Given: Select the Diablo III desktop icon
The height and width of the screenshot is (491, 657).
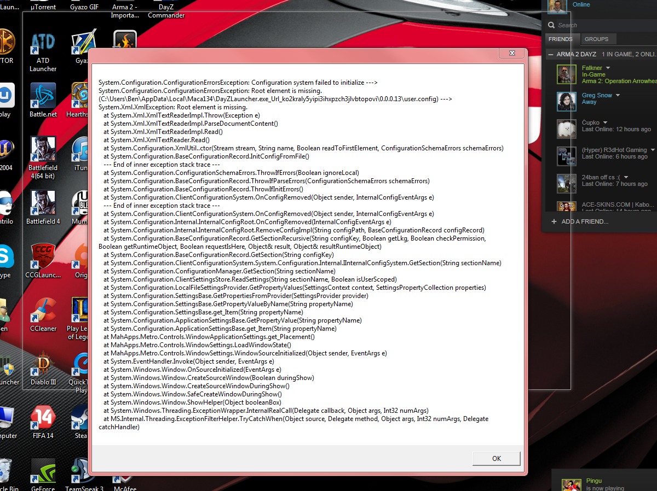Looking at the screenshot, I should click(x=43, y=369).
